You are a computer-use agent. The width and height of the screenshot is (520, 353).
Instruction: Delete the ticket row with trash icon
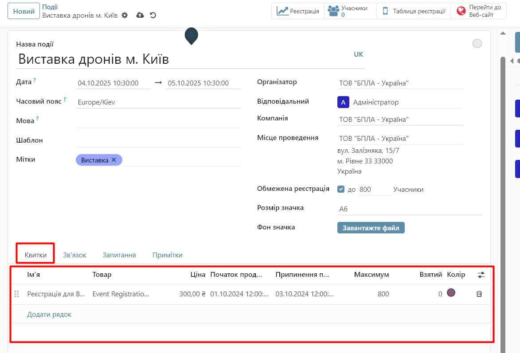click(479, 294)
